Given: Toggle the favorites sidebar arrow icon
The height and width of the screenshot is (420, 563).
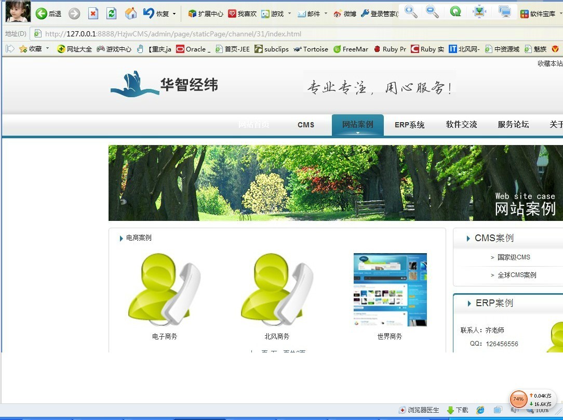Looking at the screenshot, I should pyautogui.click(x=10, y=49).
